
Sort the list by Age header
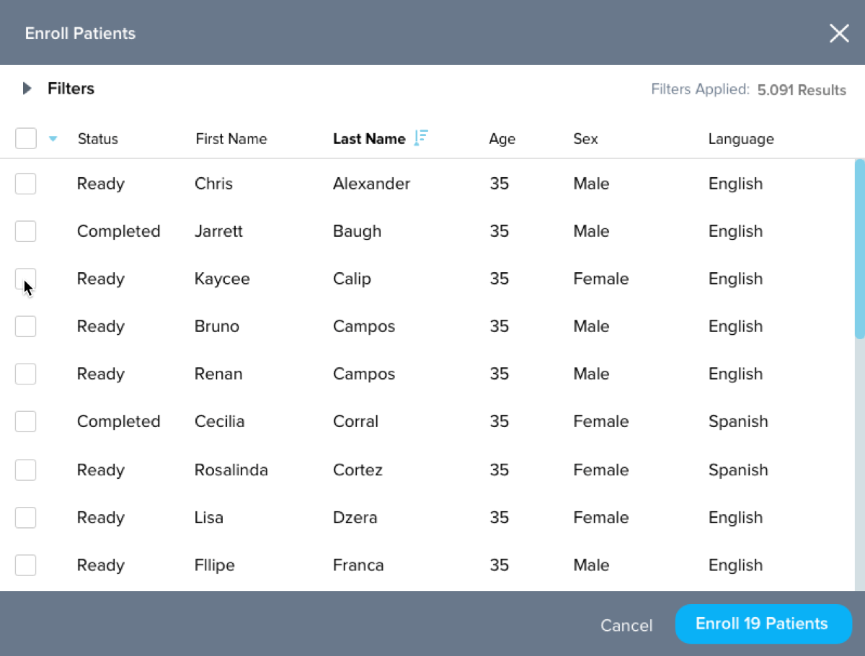(x=502, y=139)
